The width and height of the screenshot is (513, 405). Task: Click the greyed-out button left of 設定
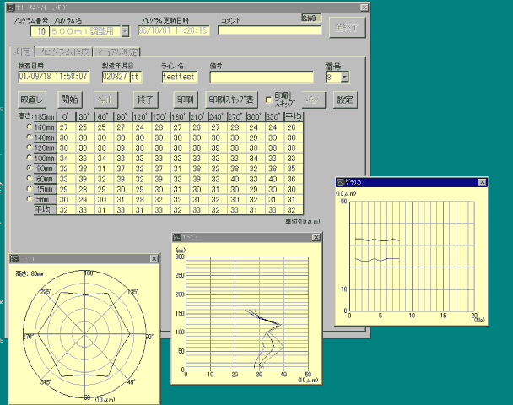point(313,100)
